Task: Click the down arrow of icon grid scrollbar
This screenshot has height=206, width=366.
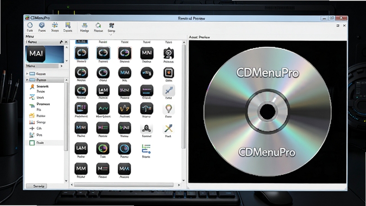Action: 184,180
